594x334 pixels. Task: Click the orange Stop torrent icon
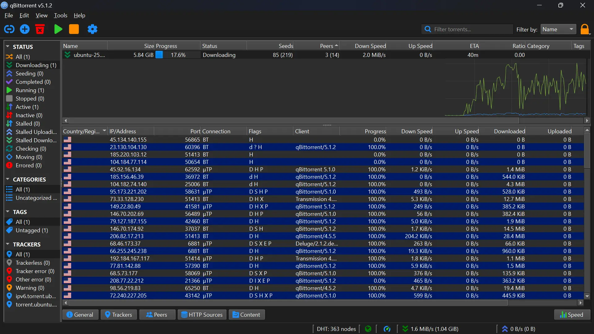coord(74,29)
